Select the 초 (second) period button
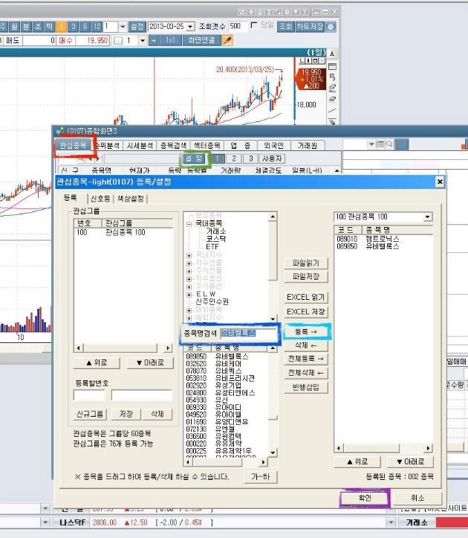468x538 pixels. (x=38, y=27)
